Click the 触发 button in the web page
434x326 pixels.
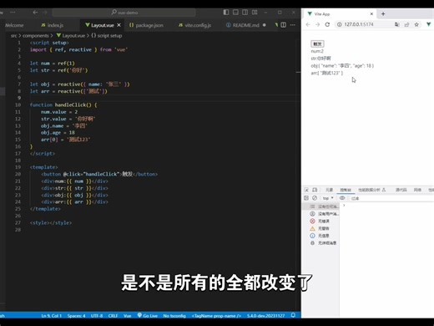click(x=317, y=43)
